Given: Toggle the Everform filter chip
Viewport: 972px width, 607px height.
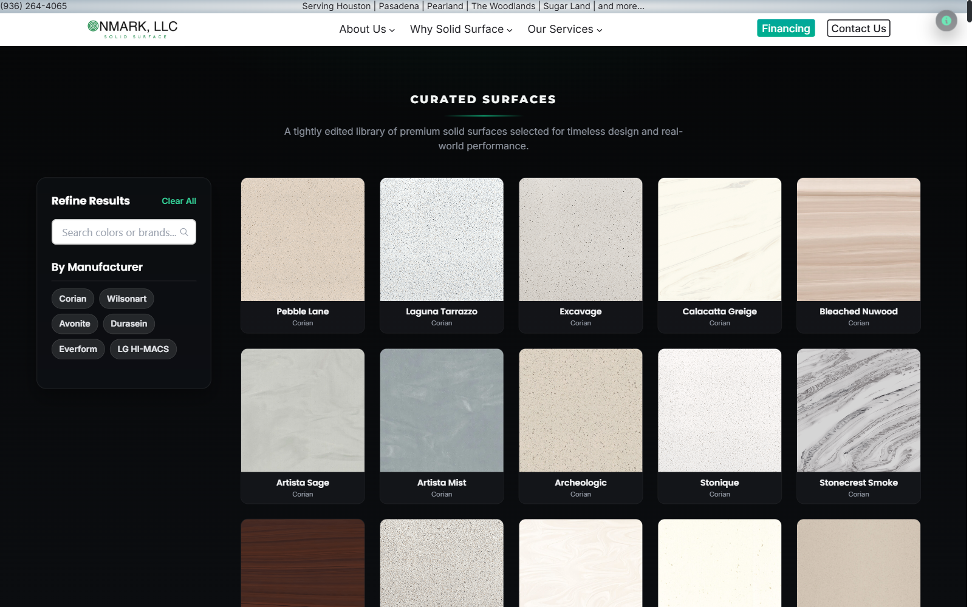Looking at the screenshot, I should (78, 348).
